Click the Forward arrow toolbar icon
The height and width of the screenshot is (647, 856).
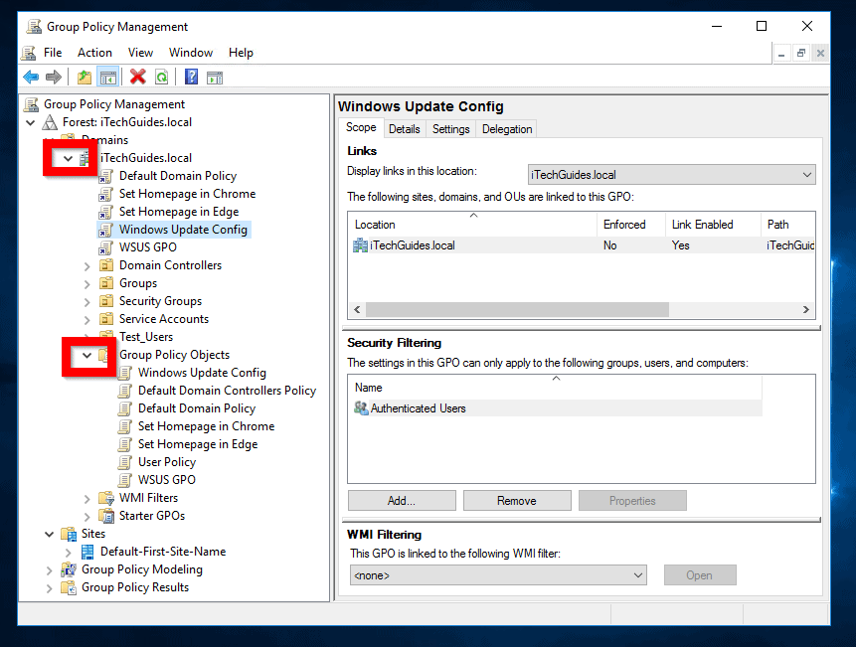[54, 77]
